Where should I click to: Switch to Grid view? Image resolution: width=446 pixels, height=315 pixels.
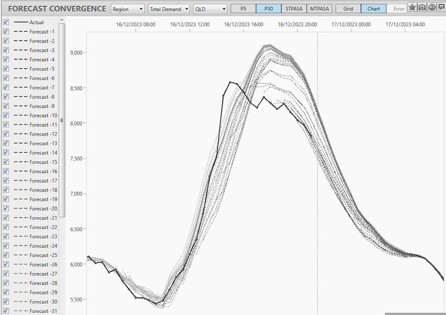click(x=348, y=9)
